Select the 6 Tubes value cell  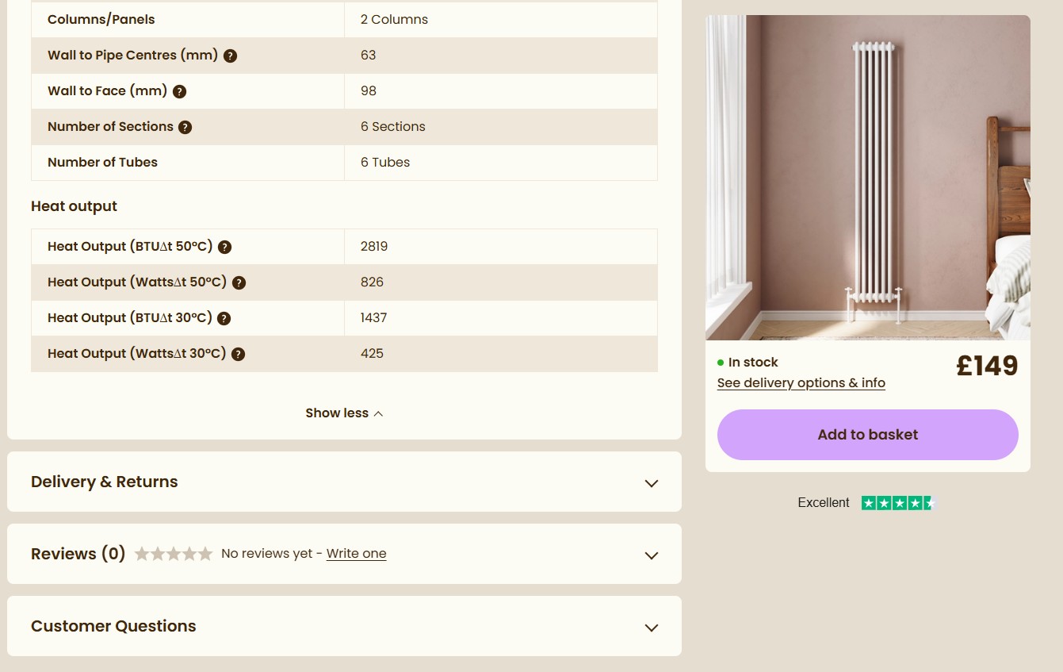pyautogui.click(x=501, y=163)
